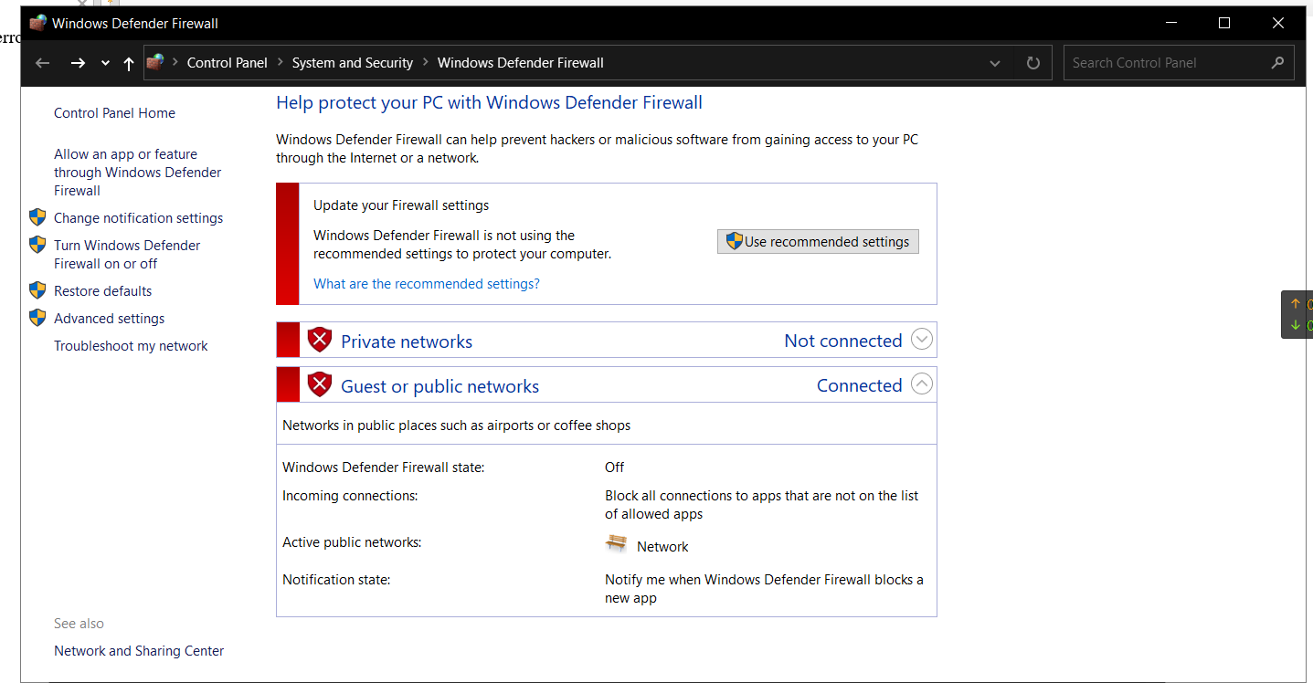Click the Network bench icon
This screenshot has width=1313, height=683.
coord(617,544)
